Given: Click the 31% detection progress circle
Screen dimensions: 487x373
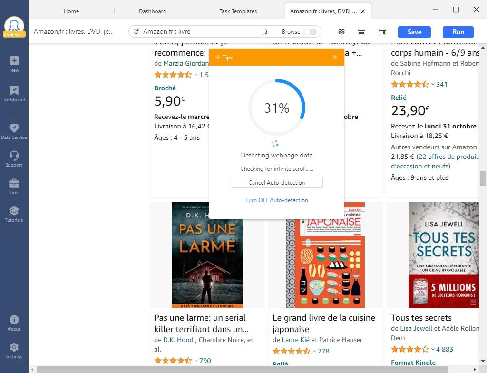Looking at the screenshot, I should (x=277, y=108).
